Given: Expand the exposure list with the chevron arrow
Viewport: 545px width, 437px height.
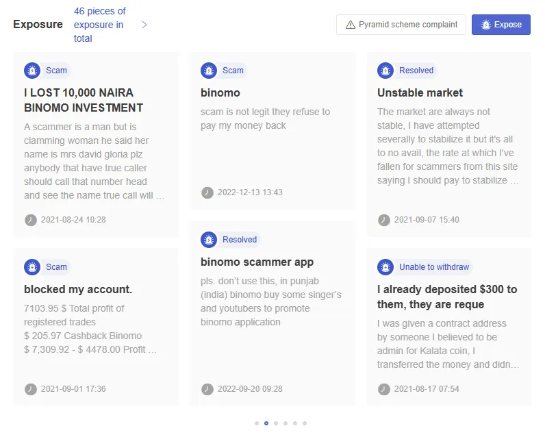Looking at the screenshot, I should [x=144, y=25].
